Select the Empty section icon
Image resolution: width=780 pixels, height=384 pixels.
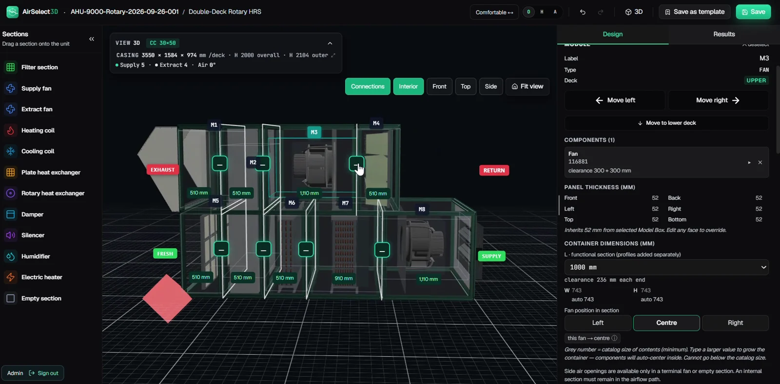click(x=11, y=298)
